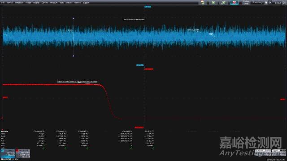Open the Trigger menu
This screenshot has height=161, width=287.
pos(28,3)
